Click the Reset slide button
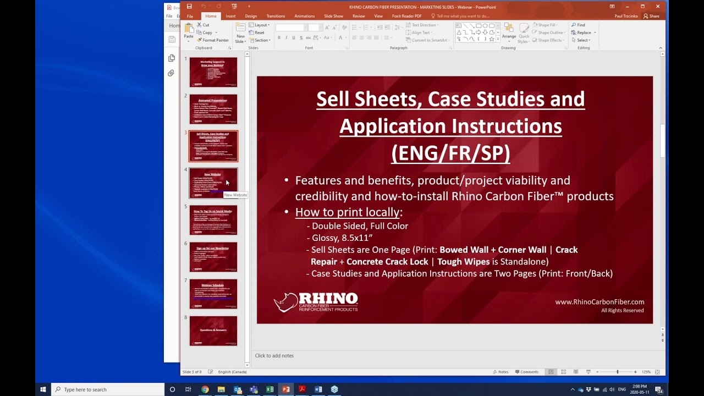The image size is (704, 396). point(256,32)
